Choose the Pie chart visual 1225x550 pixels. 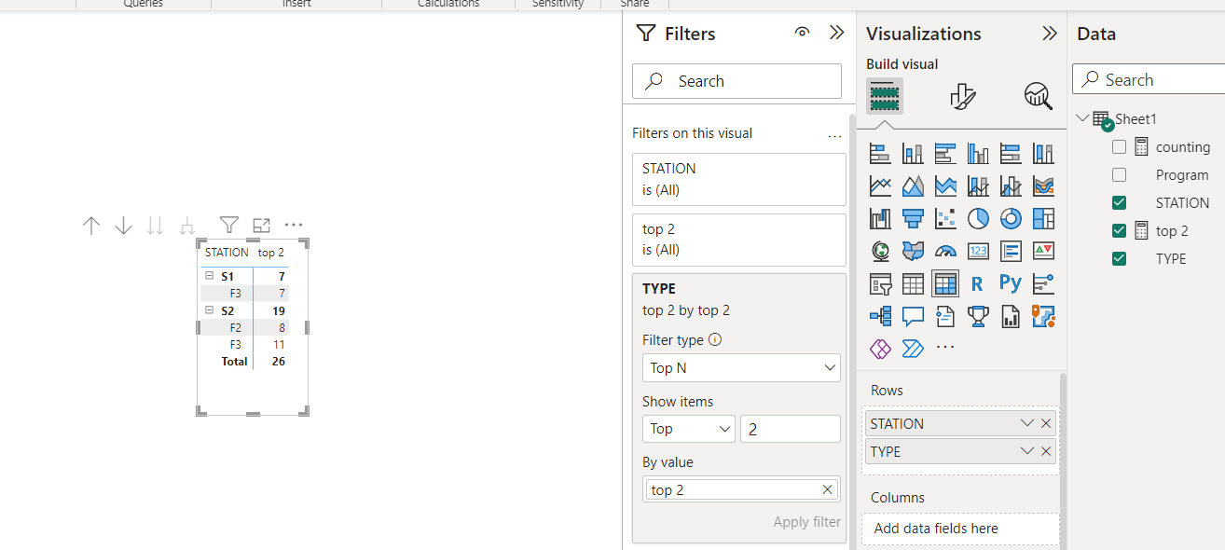point(978,218)
